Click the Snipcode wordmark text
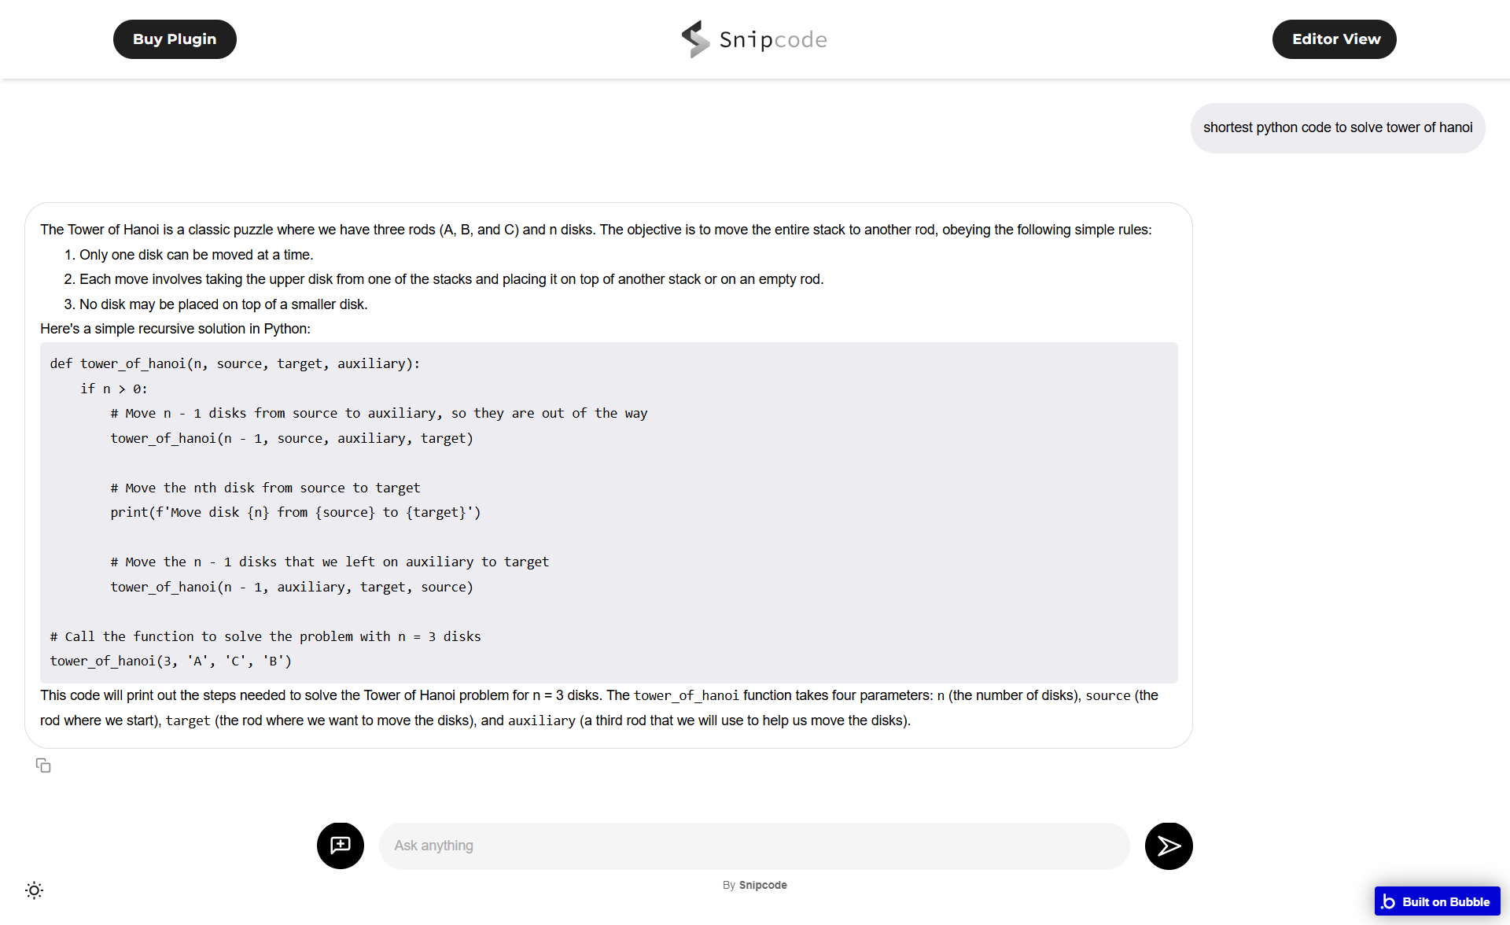This screenshot has height=925, width=1510. [773, 40]
